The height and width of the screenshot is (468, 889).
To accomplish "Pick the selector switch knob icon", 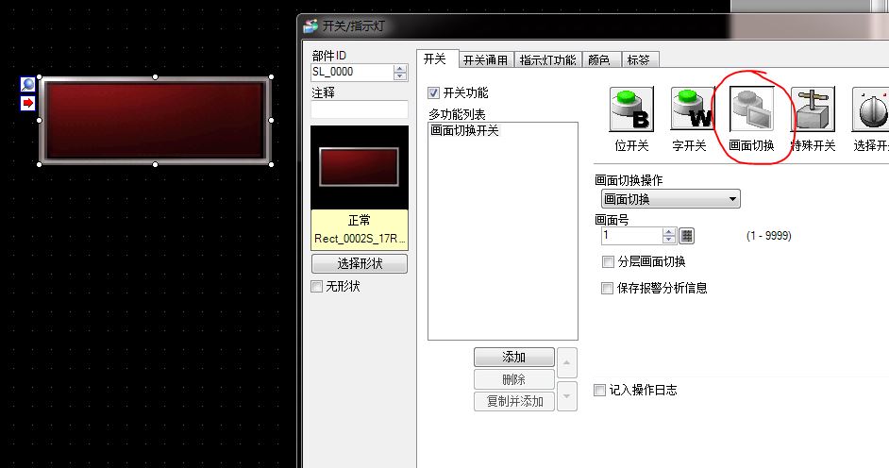I will [870, 109].
